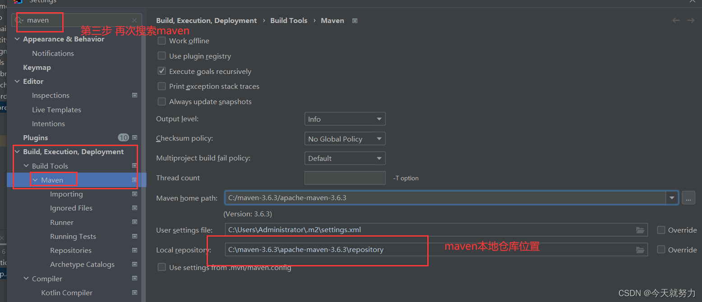Click the in-project marker icon next to Inspections
702x302 pixels.
coord(134,95)
